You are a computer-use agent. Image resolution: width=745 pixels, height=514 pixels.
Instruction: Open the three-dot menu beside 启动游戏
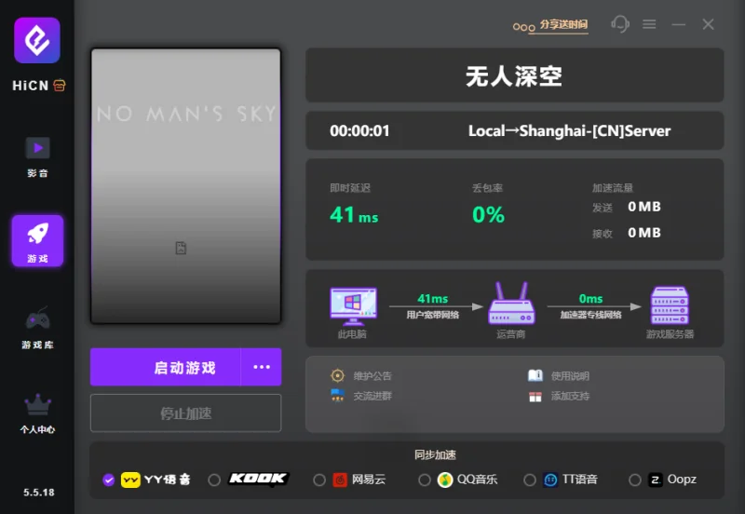click(261, 367)
